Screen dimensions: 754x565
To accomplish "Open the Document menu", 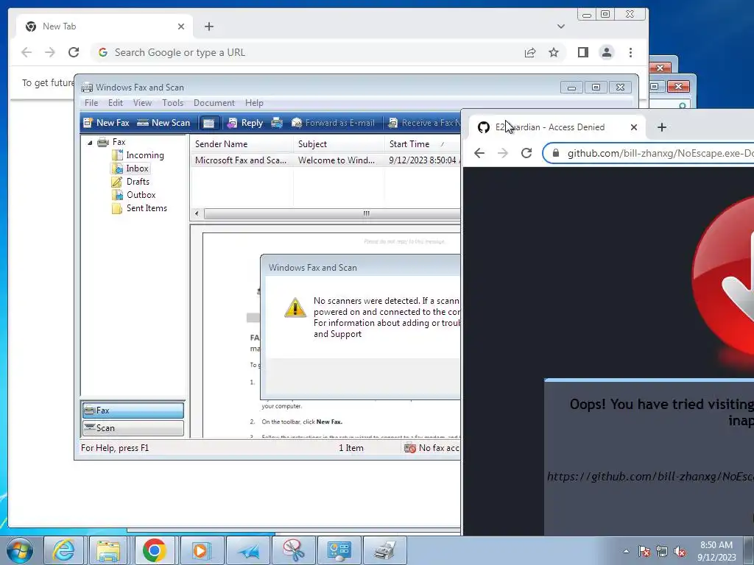I will pos(214,103).
